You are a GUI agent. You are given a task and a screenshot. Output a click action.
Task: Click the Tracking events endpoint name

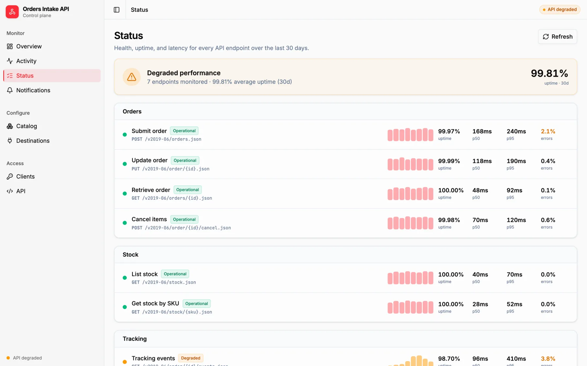click(x=153, y=358)
